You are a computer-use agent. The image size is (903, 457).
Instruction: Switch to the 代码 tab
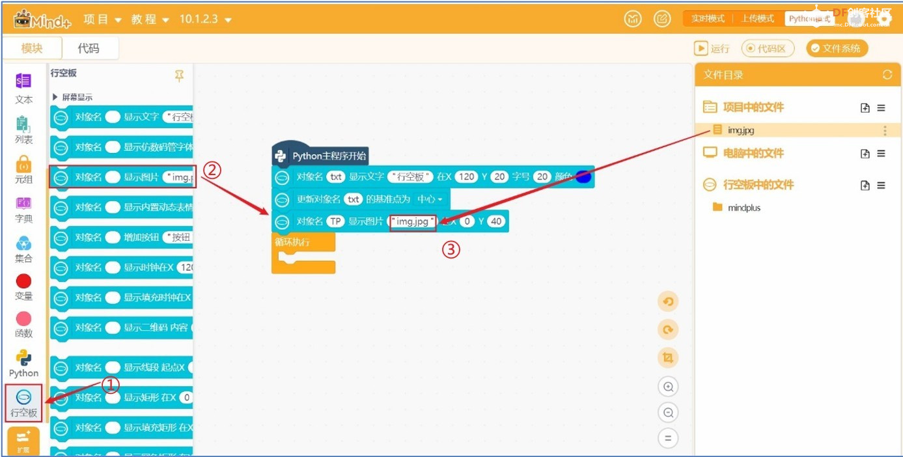[89, 48]
